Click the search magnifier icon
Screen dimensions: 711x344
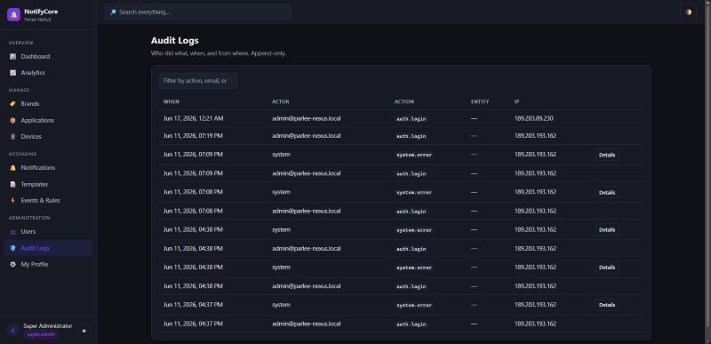(113, 12)
